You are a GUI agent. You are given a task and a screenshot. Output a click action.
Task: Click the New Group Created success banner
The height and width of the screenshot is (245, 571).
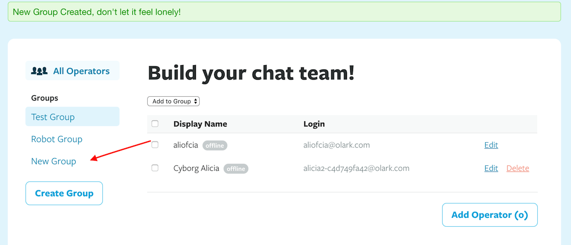click(285, 12)
